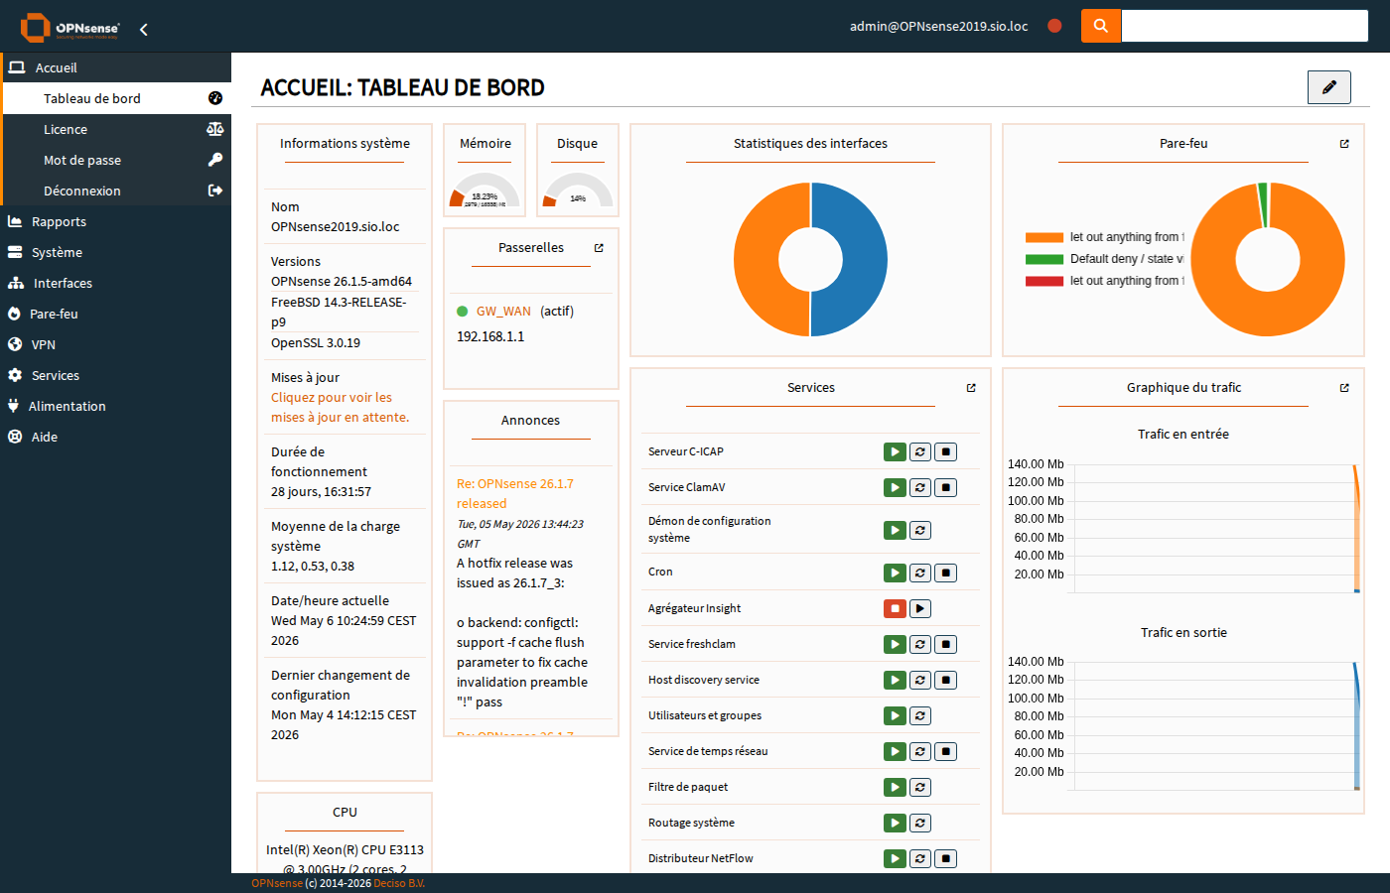Stop Service freshclam
1390x893 pixels.
point(946,645)
